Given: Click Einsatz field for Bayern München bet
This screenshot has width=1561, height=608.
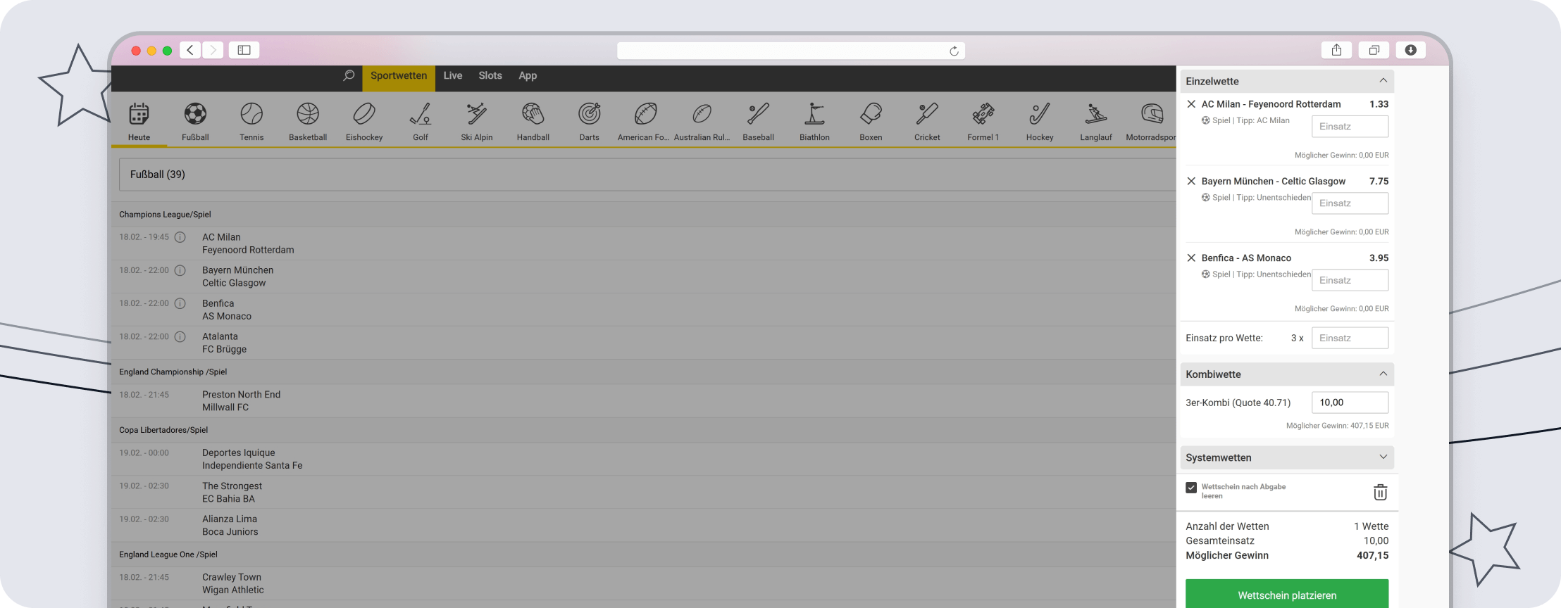Looking at the screenshot, I should point(1350,203).
